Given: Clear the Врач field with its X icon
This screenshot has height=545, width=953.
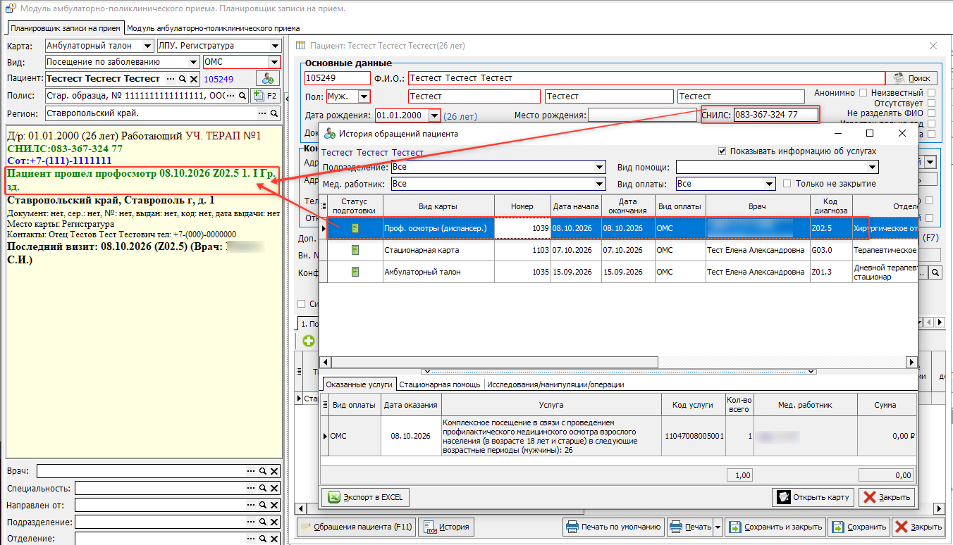Looking at the screenshot, I should 274,471.
